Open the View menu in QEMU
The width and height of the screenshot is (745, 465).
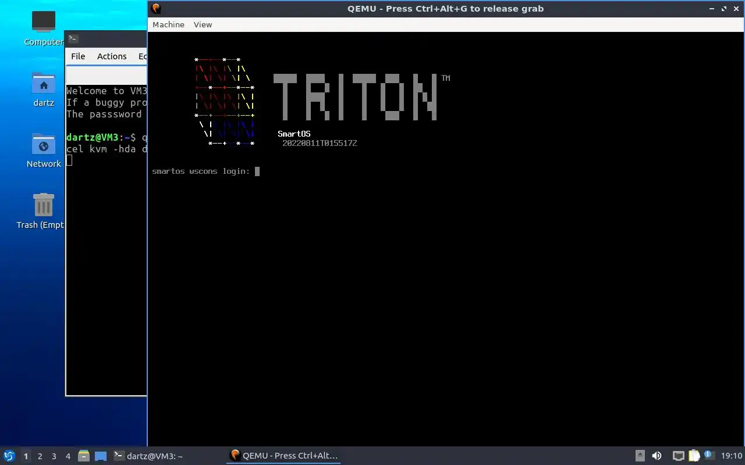[203, 24]
